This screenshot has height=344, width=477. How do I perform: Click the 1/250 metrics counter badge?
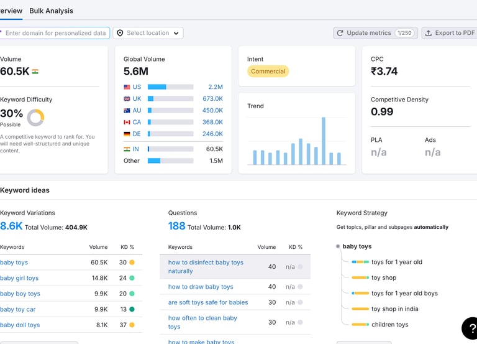[404, 33]
